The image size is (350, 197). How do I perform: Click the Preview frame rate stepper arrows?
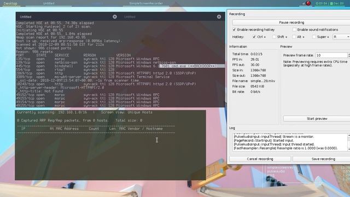coord(349,55)
